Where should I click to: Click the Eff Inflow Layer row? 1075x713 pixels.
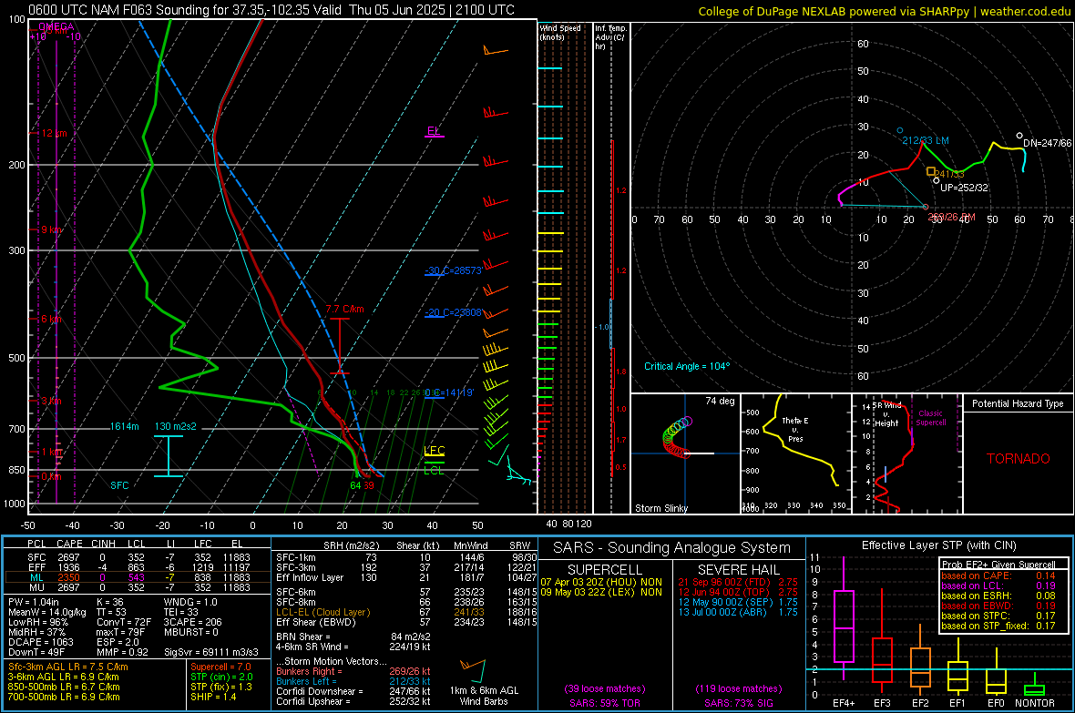[x=406, y=577]
